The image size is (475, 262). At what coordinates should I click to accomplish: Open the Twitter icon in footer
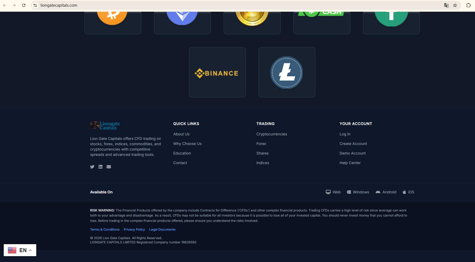pos(92,167)
